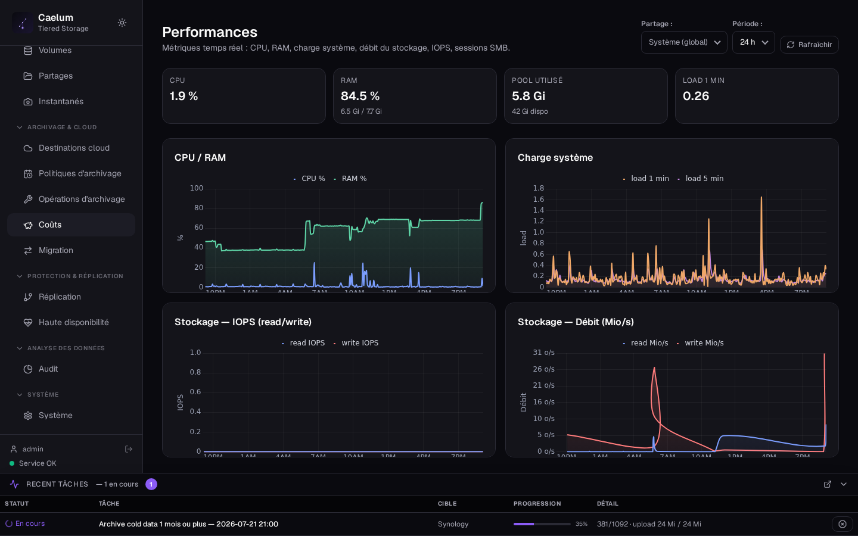Click the archive task progress bar
Screen dimensions: 858x536
542,524
